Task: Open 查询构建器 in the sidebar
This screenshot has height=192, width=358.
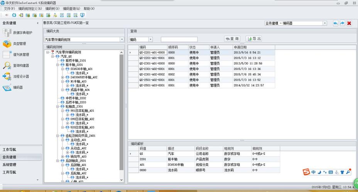Action: point(16,65)
